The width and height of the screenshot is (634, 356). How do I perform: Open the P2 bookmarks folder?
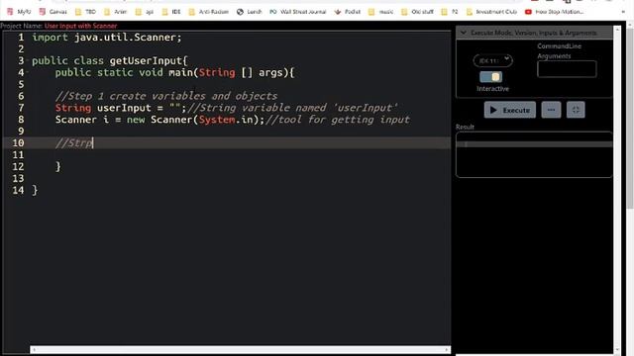pos(450,12)
